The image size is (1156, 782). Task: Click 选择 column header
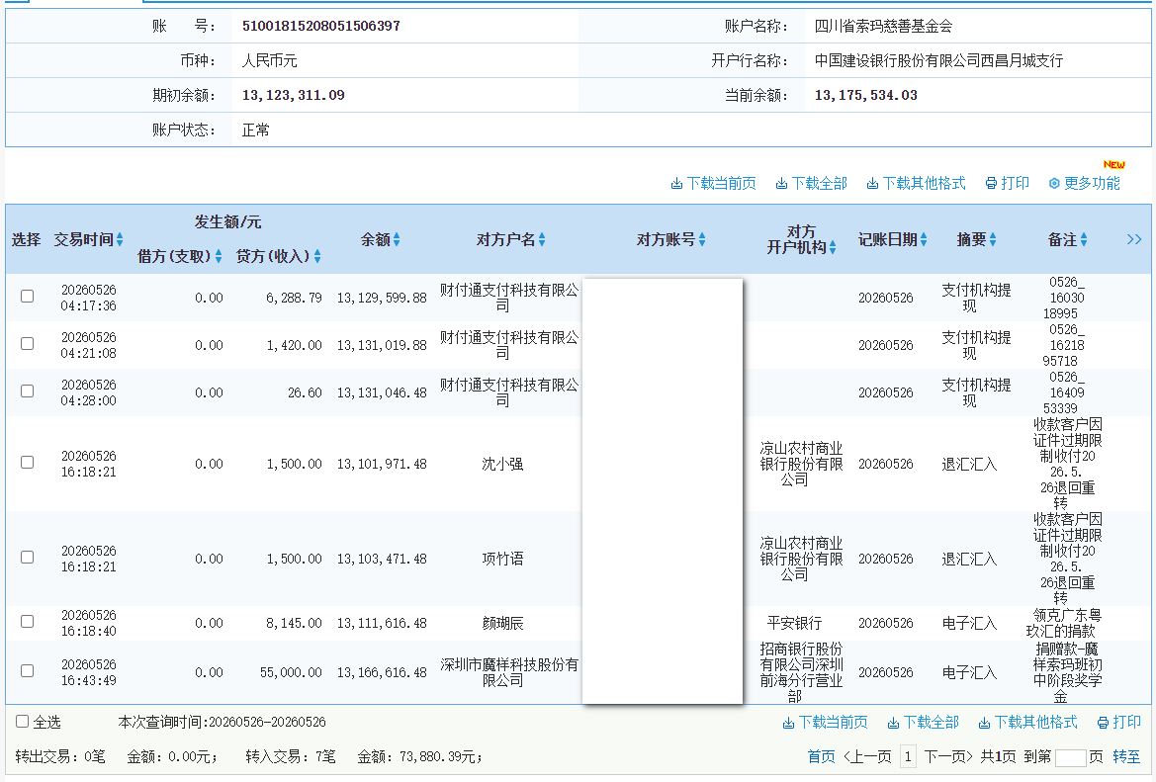click(x=26, y=239)
